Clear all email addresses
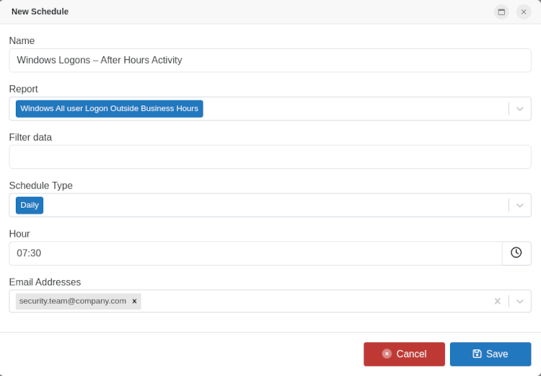 497,301
